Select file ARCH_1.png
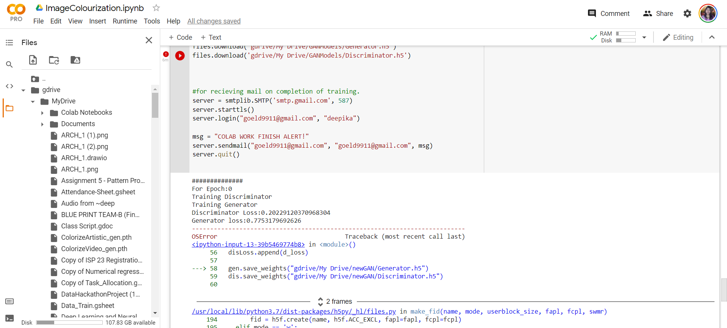 pos(80,169)
